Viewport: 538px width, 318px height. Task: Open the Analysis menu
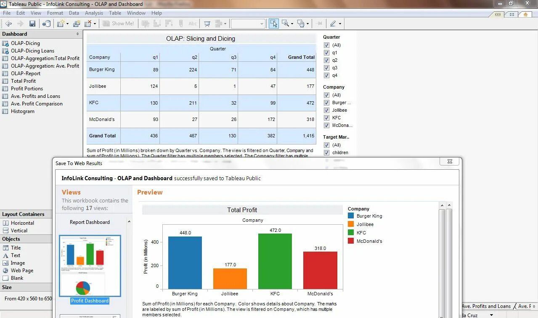pos(94,13)
